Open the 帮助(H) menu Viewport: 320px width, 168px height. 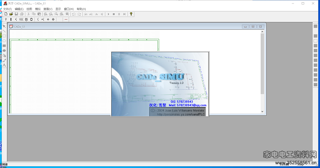pyautogui.click(x=81, y=9)
